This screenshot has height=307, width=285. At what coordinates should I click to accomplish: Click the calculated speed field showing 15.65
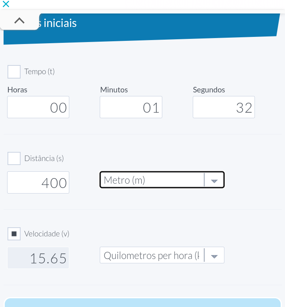pyautogui.click(x=38, y=258)
